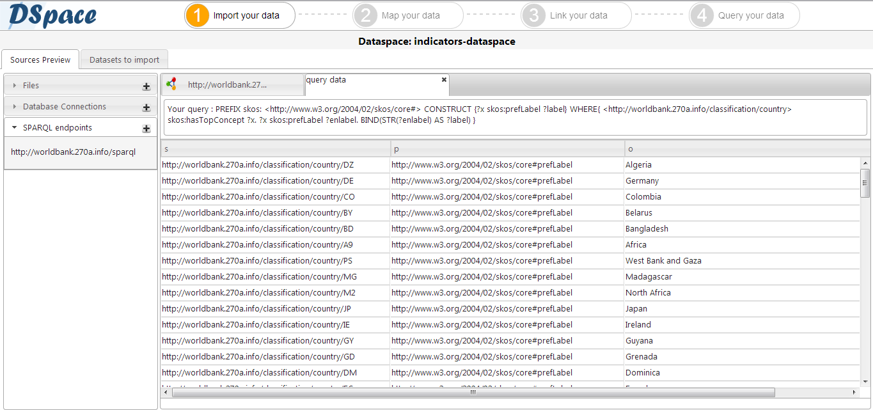Click the DSpace logo
Screen dimensions: 873x410
coord(52,15)
